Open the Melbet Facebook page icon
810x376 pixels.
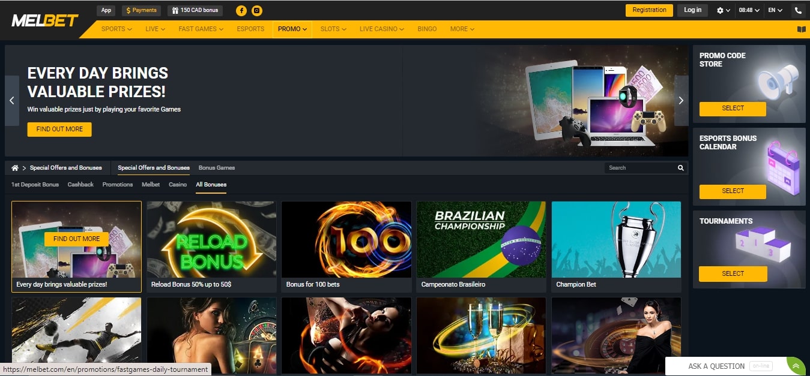point(241,10)
